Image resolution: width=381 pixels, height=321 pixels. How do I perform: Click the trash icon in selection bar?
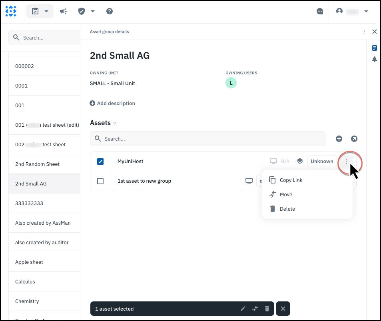coord(267,309)
